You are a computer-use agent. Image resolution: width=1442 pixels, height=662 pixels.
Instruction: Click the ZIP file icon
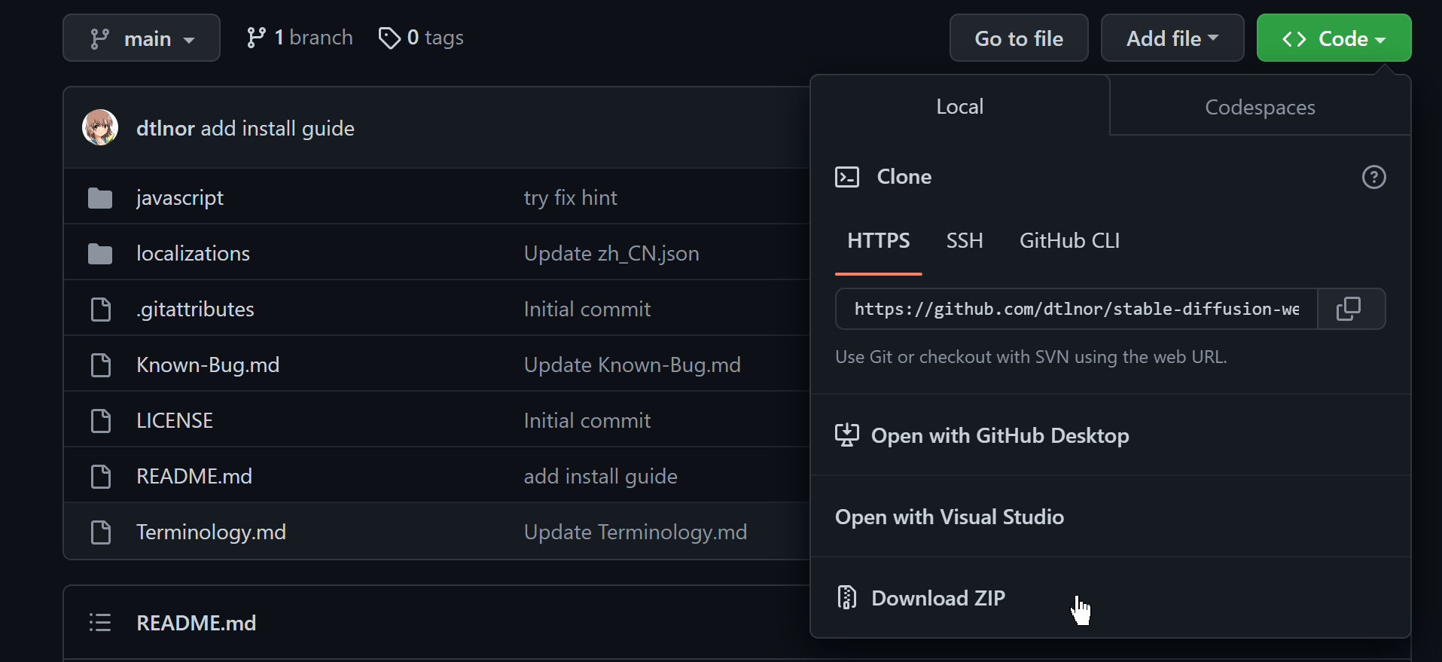pyautogui.click(x=847, y=597)
